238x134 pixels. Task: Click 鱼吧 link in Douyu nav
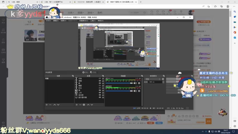(100, 13)
